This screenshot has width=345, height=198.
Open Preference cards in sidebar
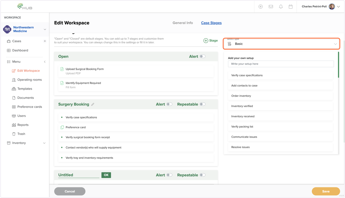click(x=30, y=107)
